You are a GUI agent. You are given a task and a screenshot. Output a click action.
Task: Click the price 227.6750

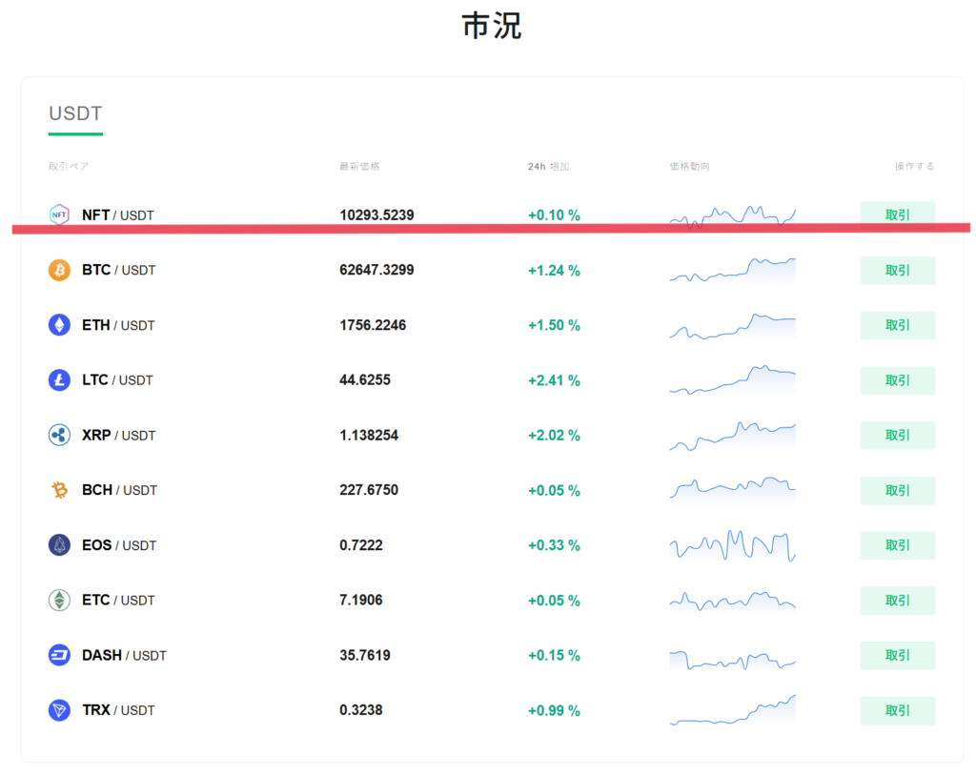click(369, 490)
